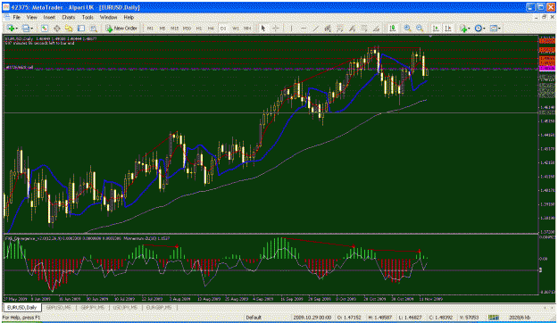Switch chart to MN monthly timeframe
Image resolution: width=558 pixels, height=323 pixels.
click(x=247, y=28)
